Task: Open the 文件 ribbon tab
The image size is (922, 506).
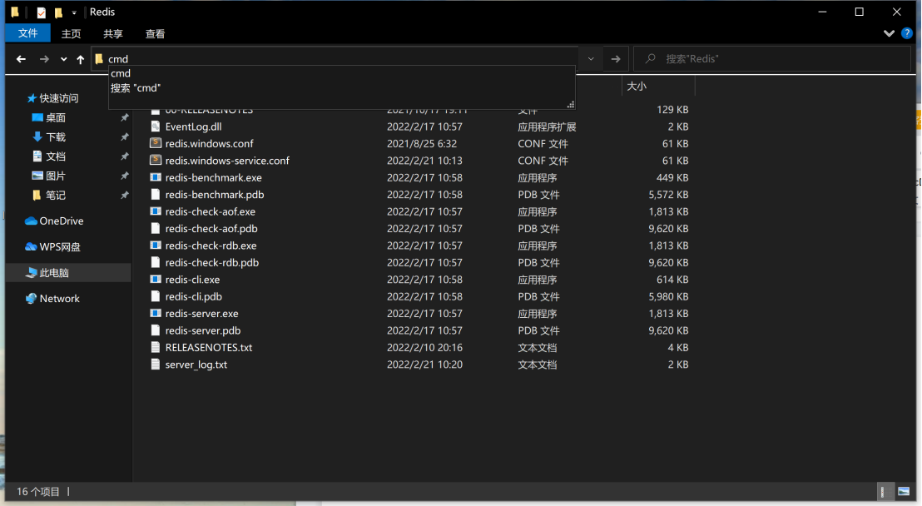Action: point(27,33)
